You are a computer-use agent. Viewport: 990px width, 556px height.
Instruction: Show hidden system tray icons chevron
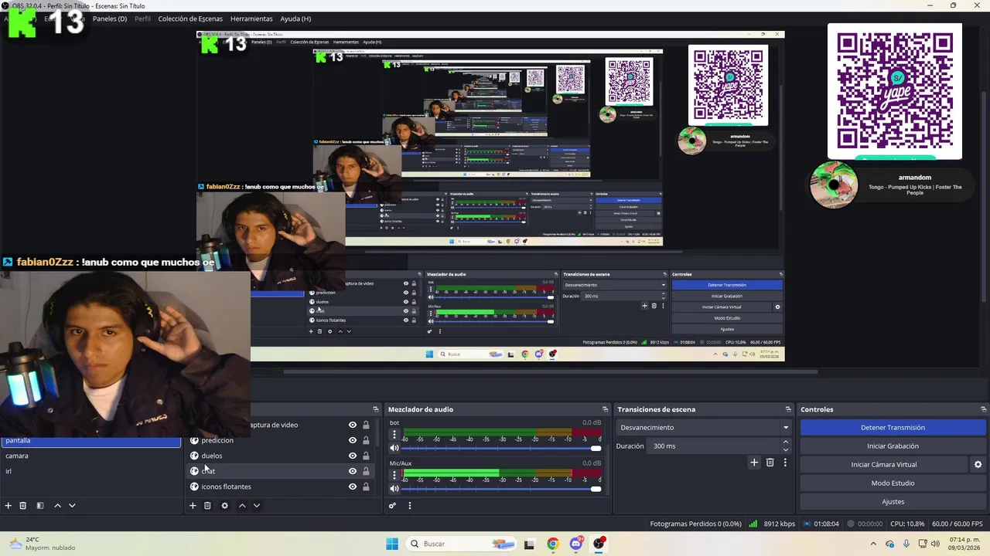[x=873, y=544]
